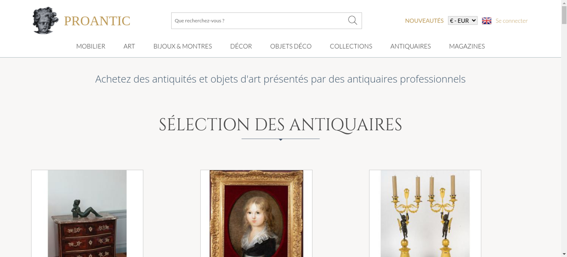Click the PROANTIC brand name text

click(97, 21)
